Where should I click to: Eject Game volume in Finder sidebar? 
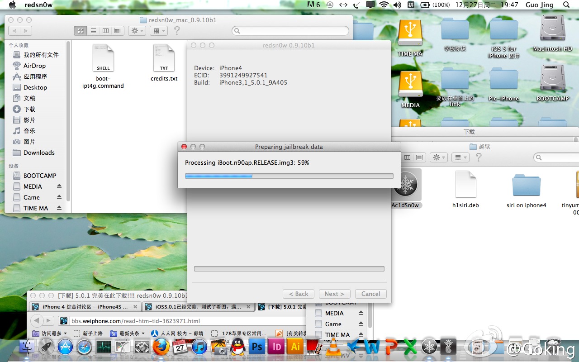pyautogui.click(x=59, y=197)
